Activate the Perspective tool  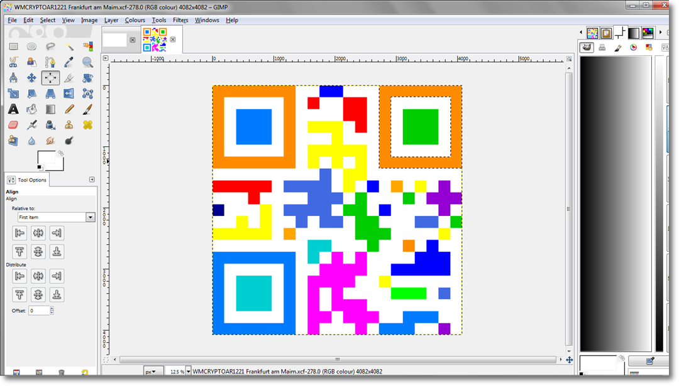pyautogui.click(x=50, y=94)
